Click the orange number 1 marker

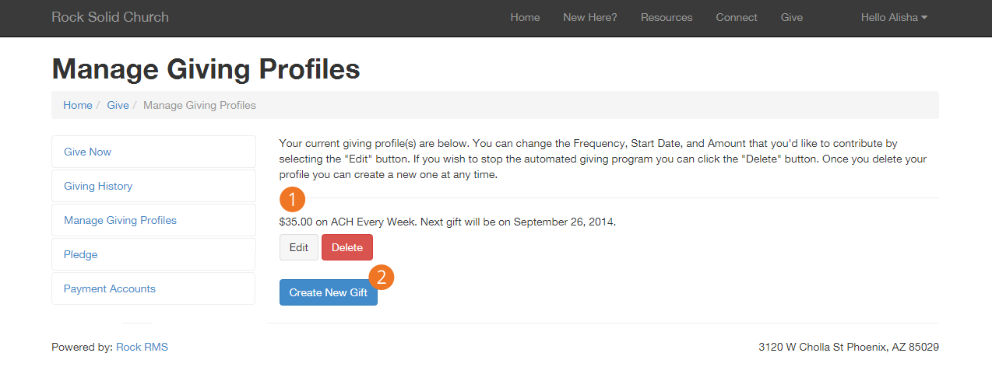pos(292,200)
